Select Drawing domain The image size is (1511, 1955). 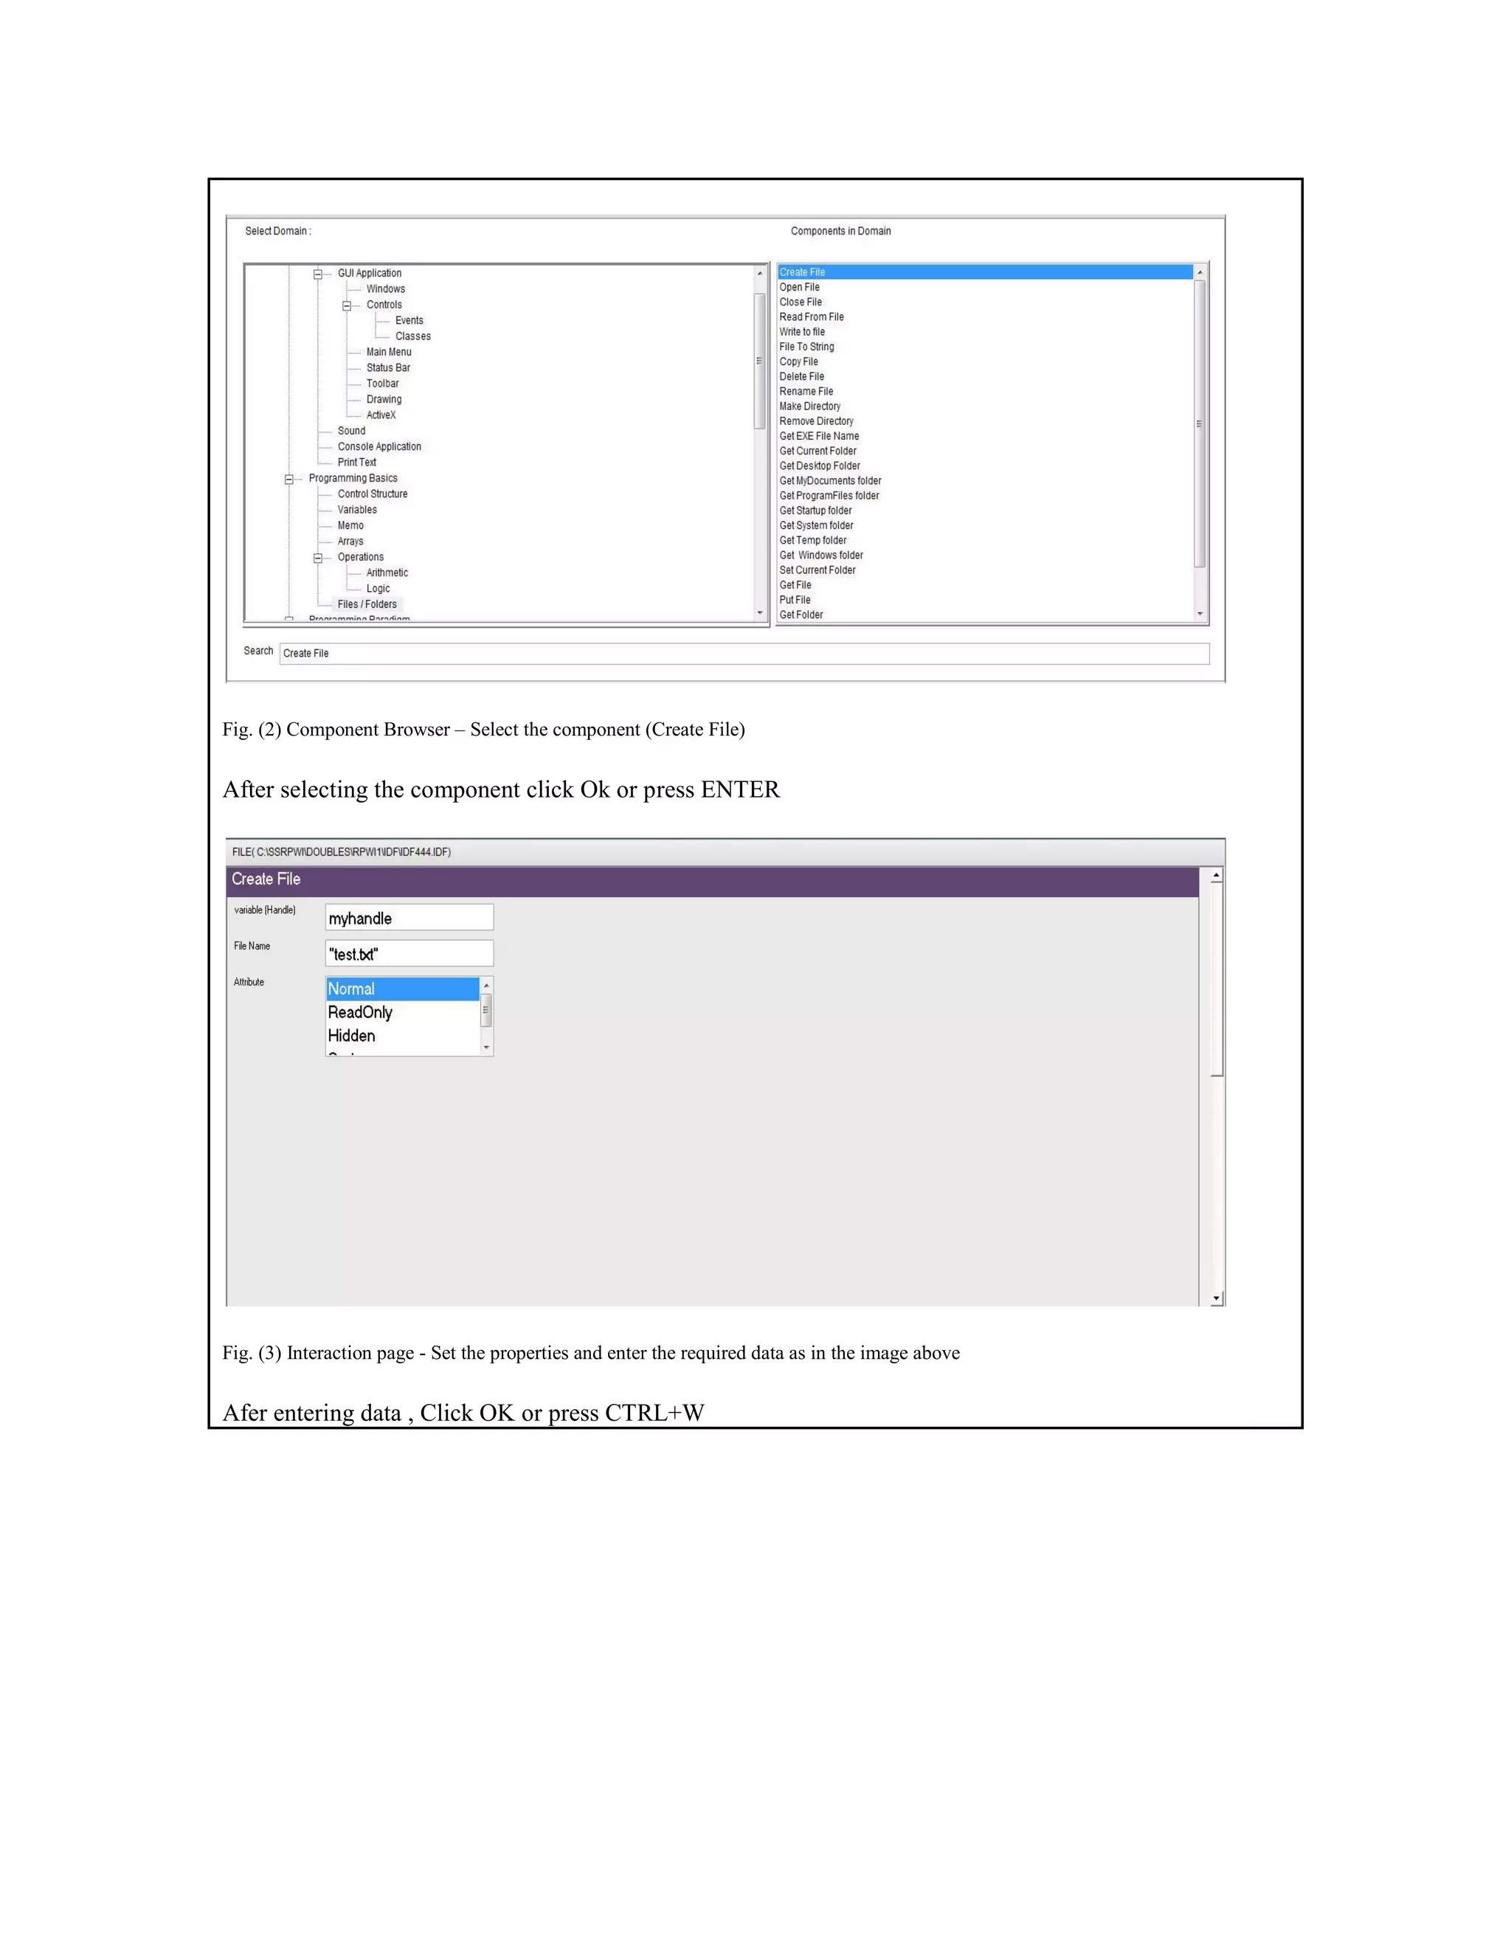pos(384,399)
